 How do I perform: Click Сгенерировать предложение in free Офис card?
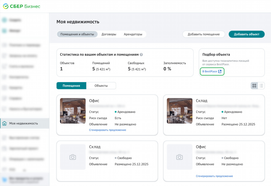point(214,176)
